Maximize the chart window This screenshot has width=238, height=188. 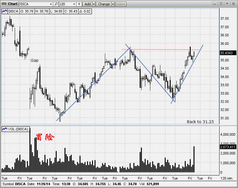(x=221, y=4)
